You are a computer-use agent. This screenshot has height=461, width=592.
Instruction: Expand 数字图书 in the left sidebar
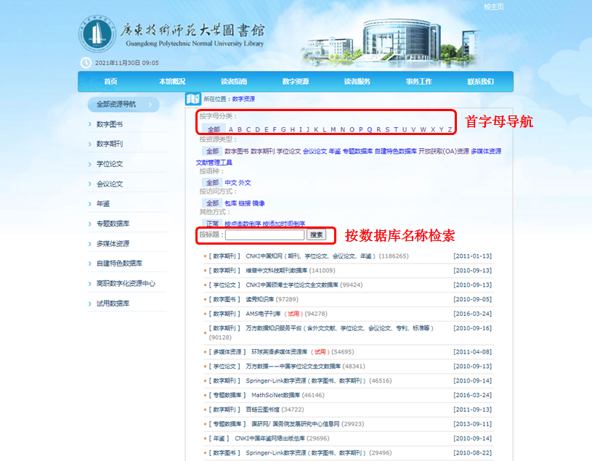(x=110, y=124)
